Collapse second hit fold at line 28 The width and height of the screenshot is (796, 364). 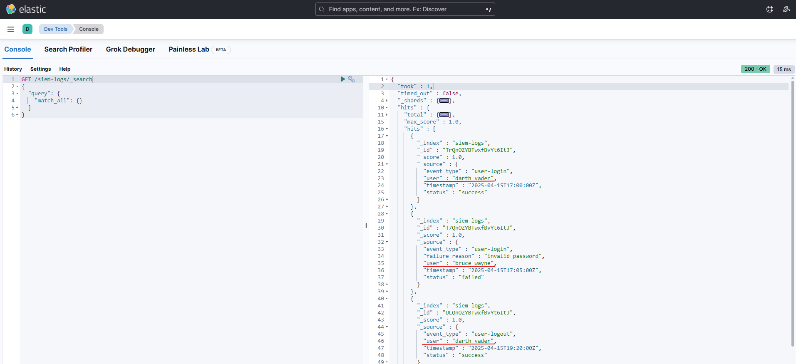click(387, 214)
